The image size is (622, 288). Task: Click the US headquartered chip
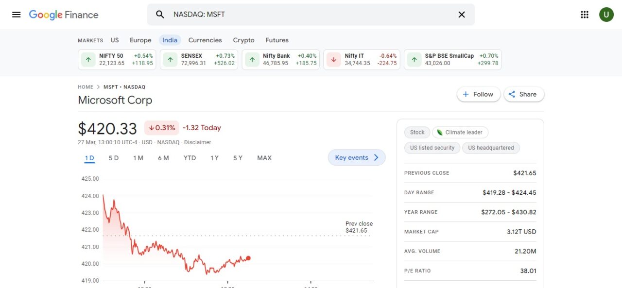click(491, 148)
